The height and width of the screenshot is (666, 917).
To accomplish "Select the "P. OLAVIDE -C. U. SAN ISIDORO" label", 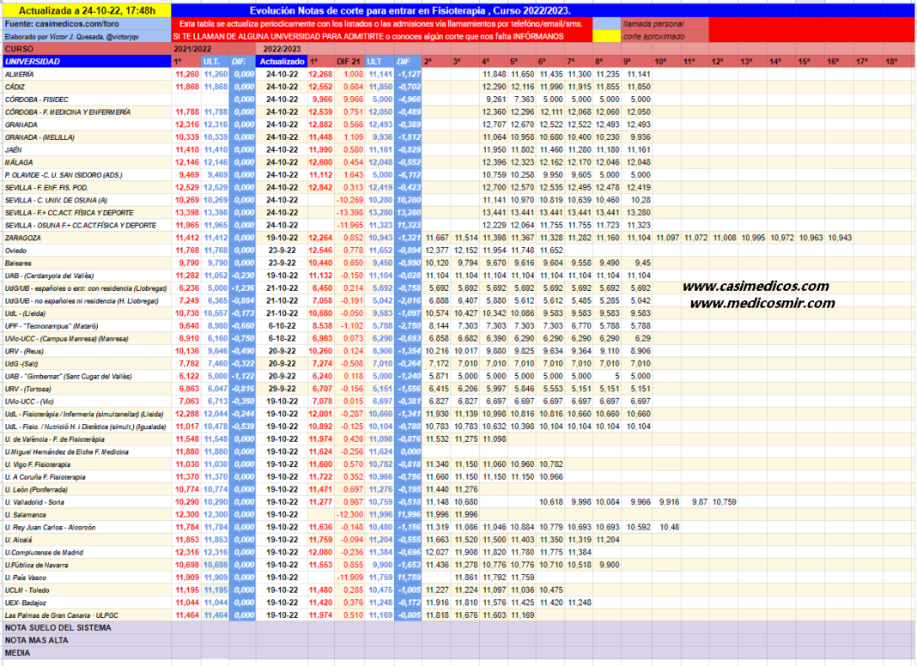I will pyautogui.click(x=64, y=175).
